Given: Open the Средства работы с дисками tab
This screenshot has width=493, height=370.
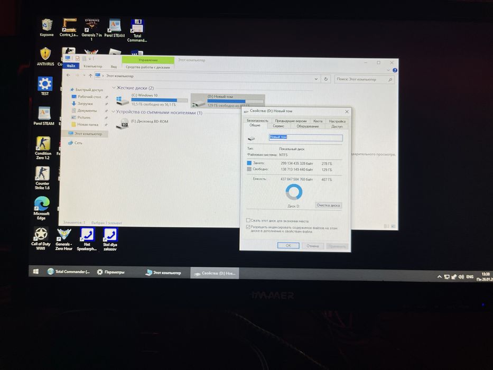Looking at the screenshot, I should [x=148, y=67].
